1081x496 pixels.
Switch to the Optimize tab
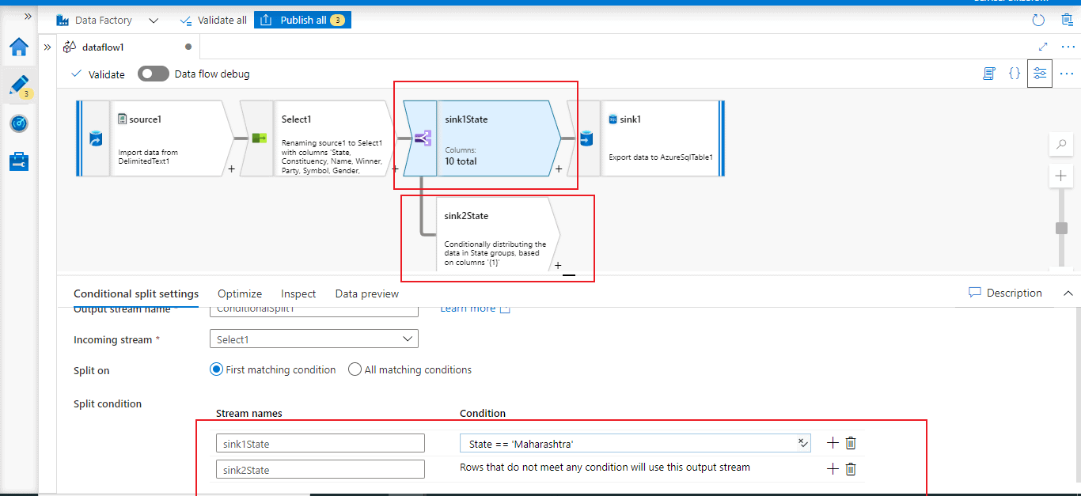tap(240, 293)
